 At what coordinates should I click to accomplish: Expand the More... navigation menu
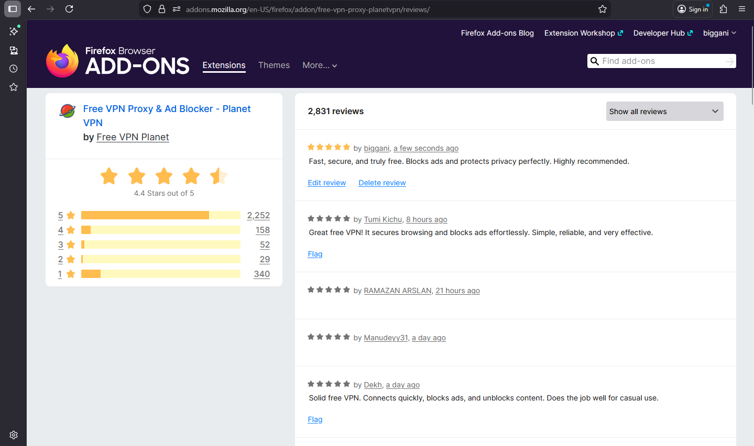pyautogui.click(x=320, y=65)
